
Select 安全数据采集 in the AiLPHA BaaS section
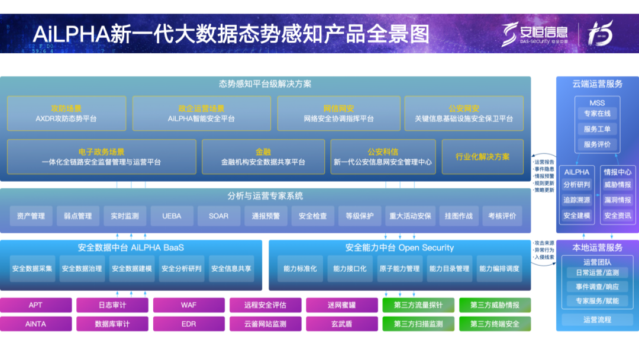(x=32, y=269)
